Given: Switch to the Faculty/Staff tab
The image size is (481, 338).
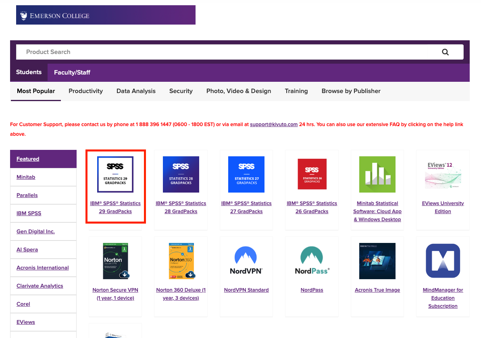Looking at the screenshot, I should point(72,72).
